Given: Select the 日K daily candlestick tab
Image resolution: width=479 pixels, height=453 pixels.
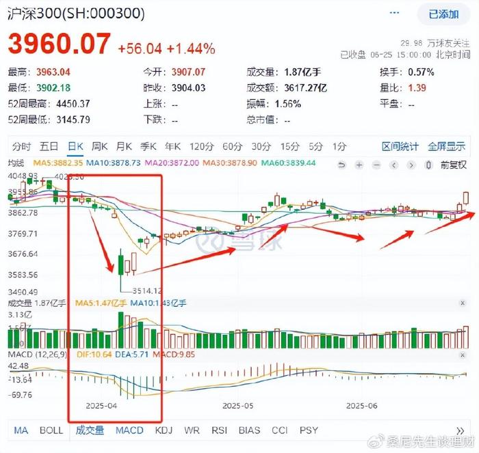Looking at the screenshot, I should coord(75,146).
